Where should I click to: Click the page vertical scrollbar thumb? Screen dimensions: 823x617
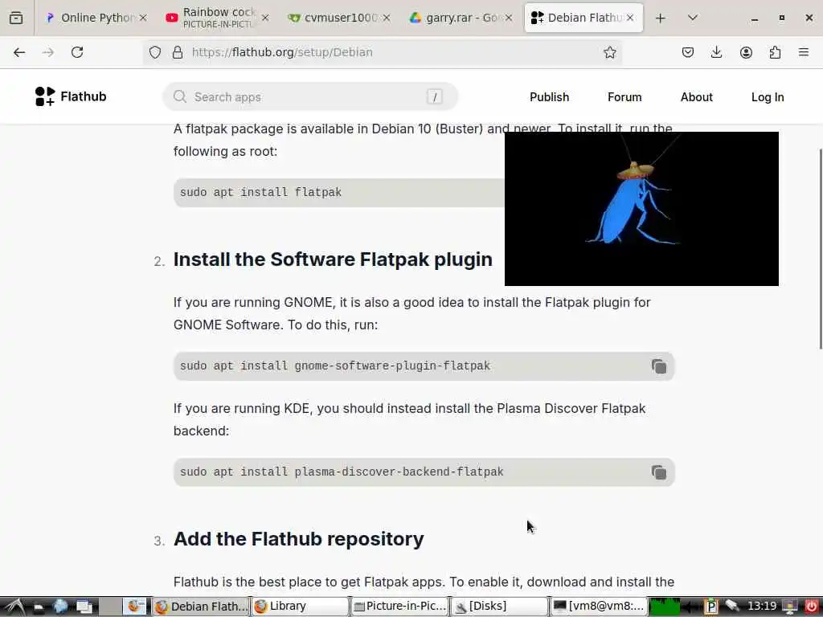click(821, 249)
